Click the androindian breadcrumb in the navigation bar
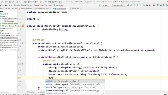168x95 pixels. pos(39,5)
